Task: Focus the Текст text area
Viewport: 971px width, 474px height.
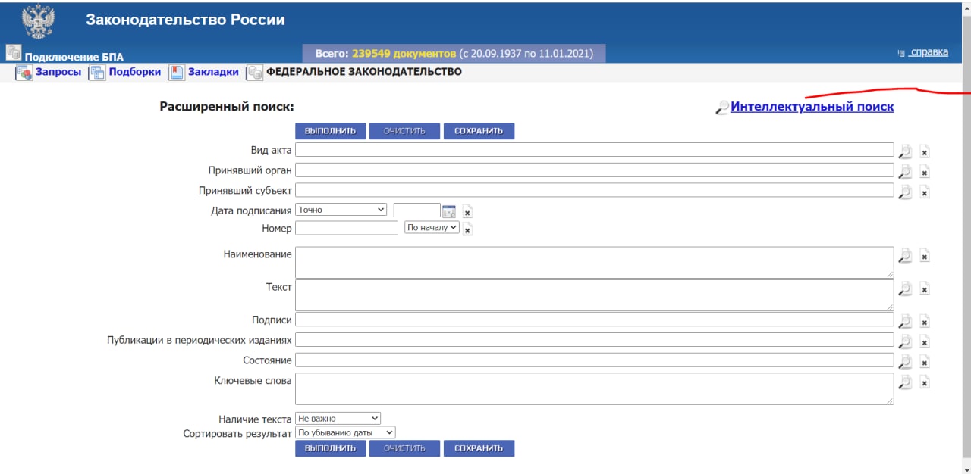Action: [x=594, y=295]
